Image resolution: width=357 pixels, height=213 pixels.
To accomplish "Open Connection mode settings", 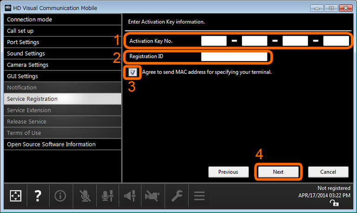I will click(63, 19).
